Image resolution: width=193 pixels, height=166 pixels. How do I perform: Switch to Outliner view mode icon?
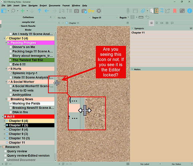[162, 11]
